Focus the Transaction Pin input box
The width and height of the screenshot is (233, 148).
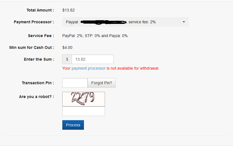(75, 83)
